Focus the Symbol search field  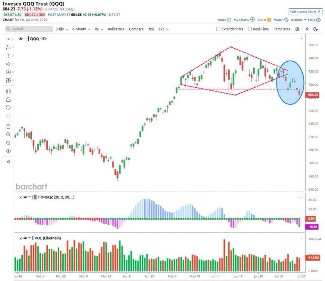(x=29, y=29)
